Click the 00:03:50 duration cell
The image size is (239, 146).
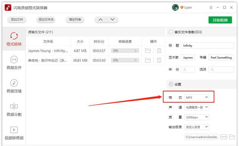[99, 60]
